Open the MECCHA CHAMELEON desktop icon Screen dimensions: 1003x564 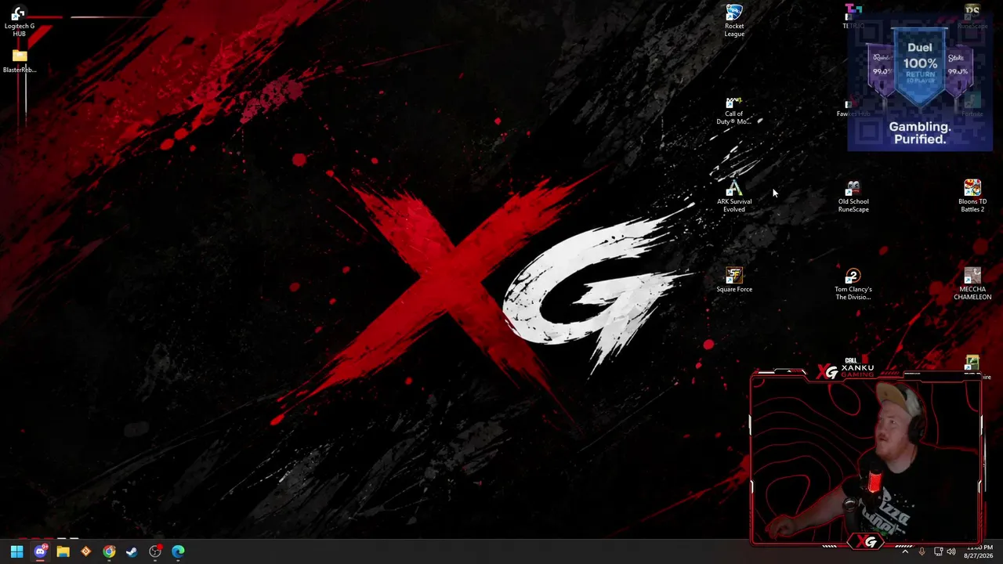pyautogui.click(x=972, y=284)
